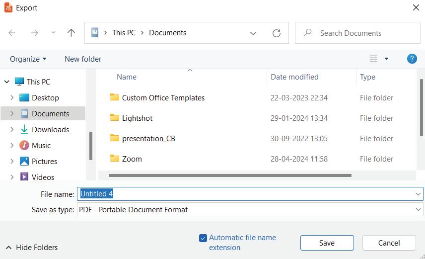The height and width of the screenshot is (259, 425).
Task: Expand the Desktop tree node
Action: point(12,98)
